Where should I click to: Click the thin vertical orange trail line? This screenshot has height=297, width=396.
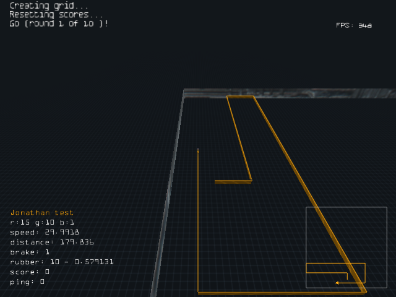click(x=198, y=217)
